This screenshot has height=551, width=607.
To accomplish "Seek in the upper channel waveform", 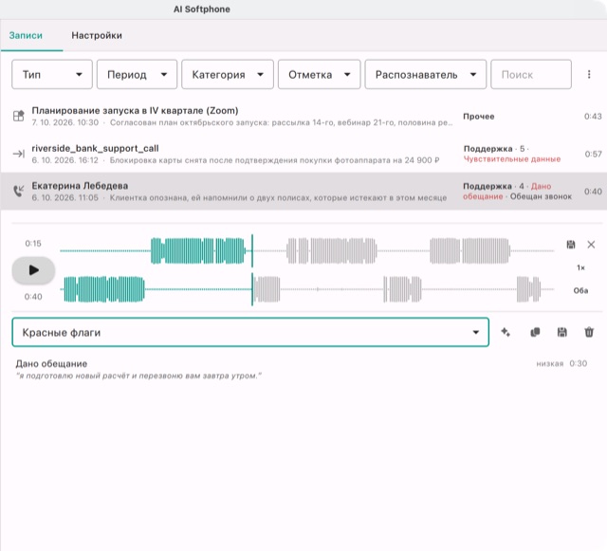I will coord(307,251).
